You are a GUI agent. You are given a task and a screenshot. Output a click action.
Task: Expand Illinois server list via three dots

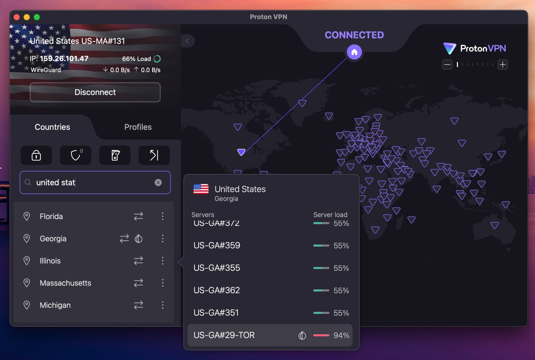[163, 260]
